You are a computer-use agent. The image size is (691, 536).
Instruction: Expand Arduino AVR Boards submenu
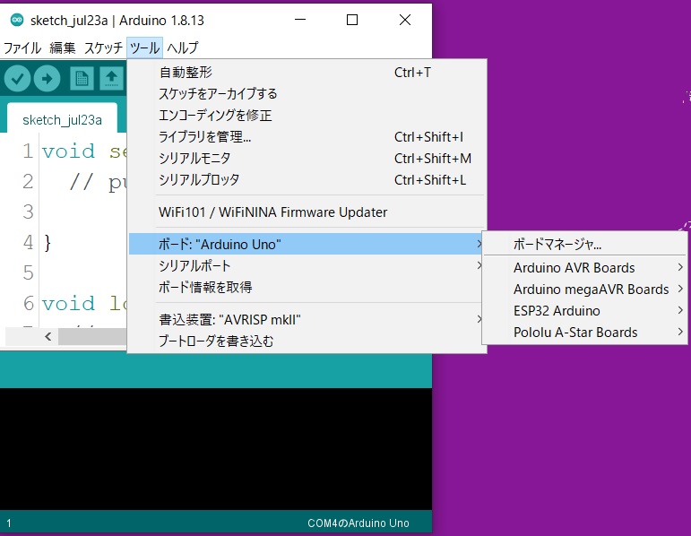[x=584, y=268]
